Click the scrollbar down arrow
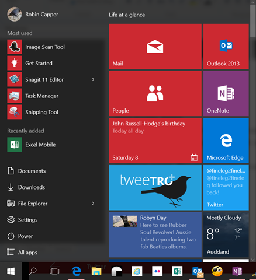 point(253,260)
